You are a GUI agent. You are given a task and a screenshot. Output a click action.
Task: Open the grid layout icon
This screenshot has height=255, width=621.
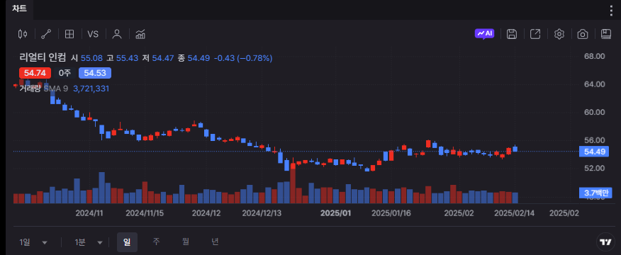(69, 34)
